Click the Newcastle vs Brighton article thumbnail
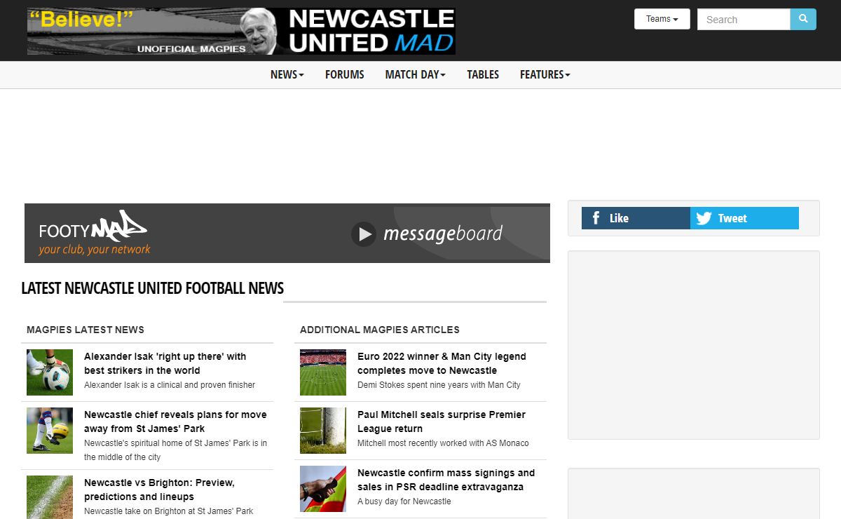The width and height of the screenshot is (841, 519). [50, 497]
